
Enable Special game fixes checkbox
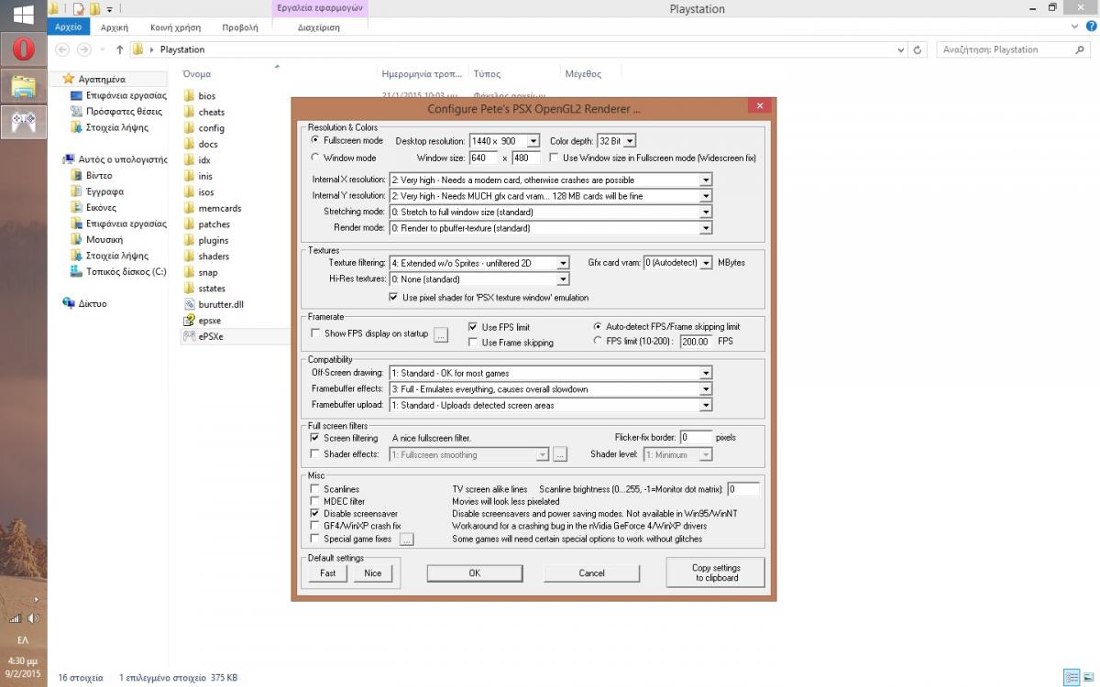click(315, 539)
